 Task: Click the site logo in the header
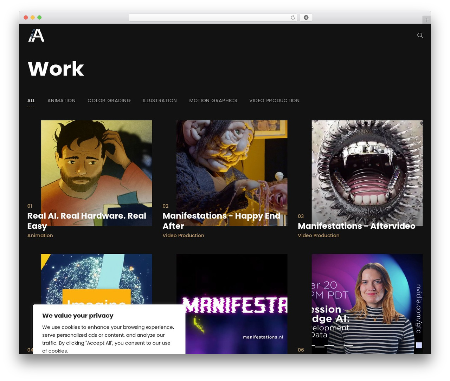click(36, 35)
